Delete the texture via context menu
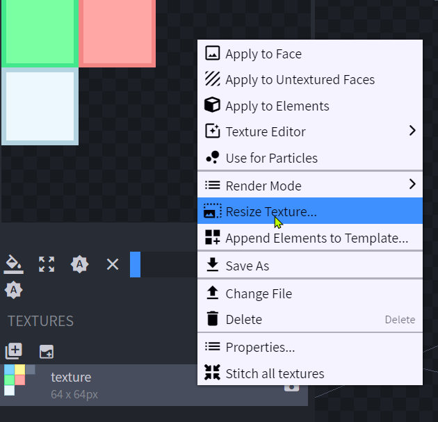438x422 pixels. click(243, 320)
